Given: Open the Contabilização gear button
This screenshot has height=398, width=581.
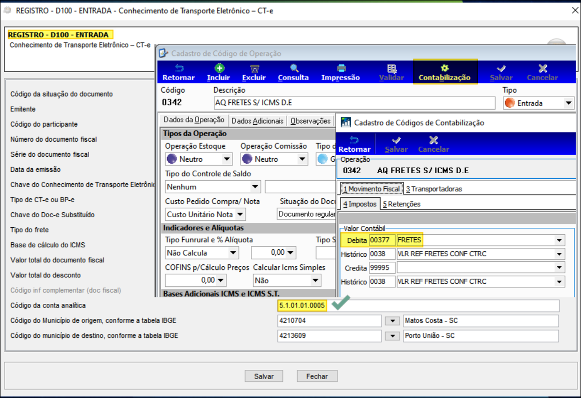Looking at the screenshot, I should [444, 72].
